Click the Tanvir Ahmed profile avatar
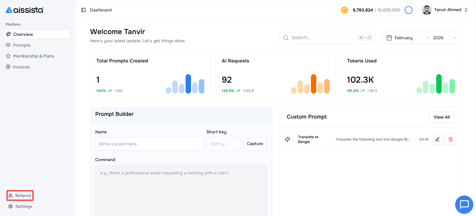The width and height of the screenshot is (476, 216). pyautogui.click(x=427, y=10)
